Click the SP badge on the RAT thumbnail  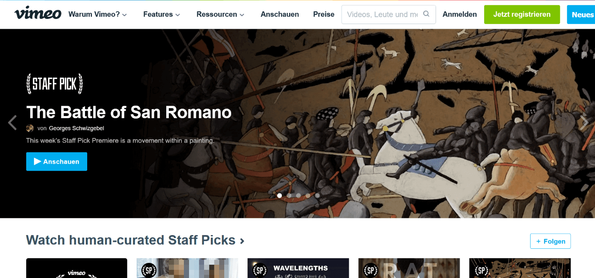point(371,271)
